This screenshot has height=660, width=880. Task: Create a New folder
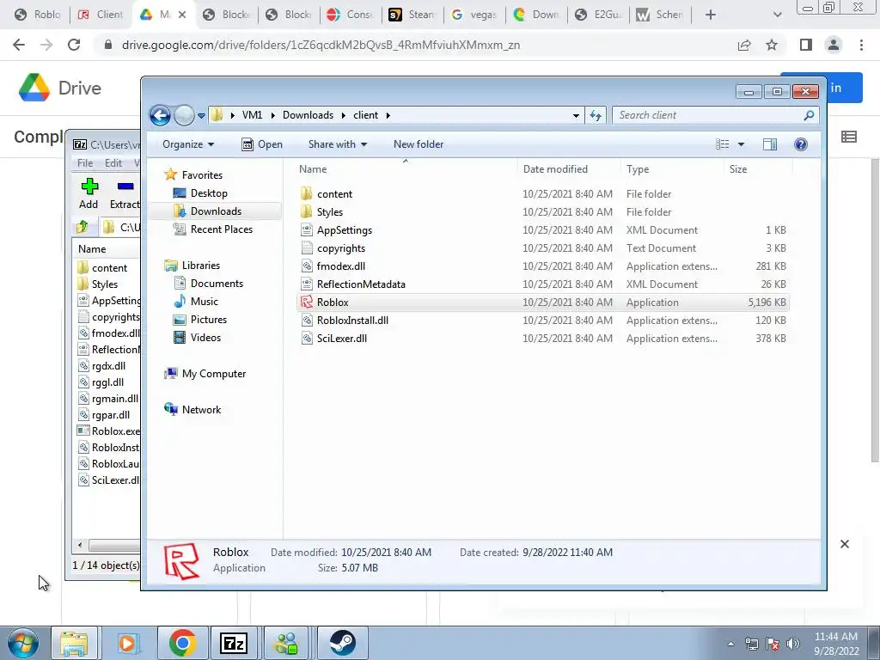[419, 144]
